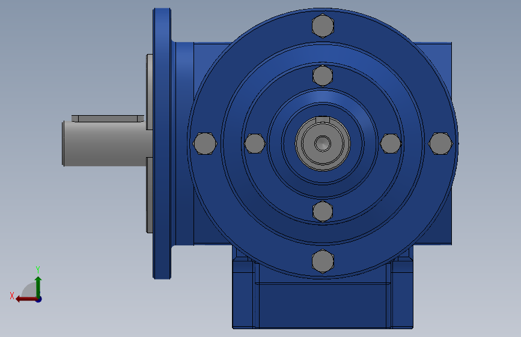Click the green 'Y' axis label
This screenshot has height=337, width=521.
click(38, 269)
